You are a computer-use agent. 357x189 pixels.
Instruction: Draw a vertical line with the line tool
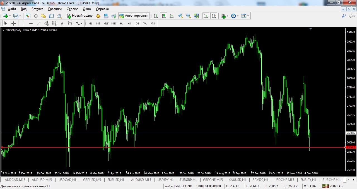click(23, 23)
